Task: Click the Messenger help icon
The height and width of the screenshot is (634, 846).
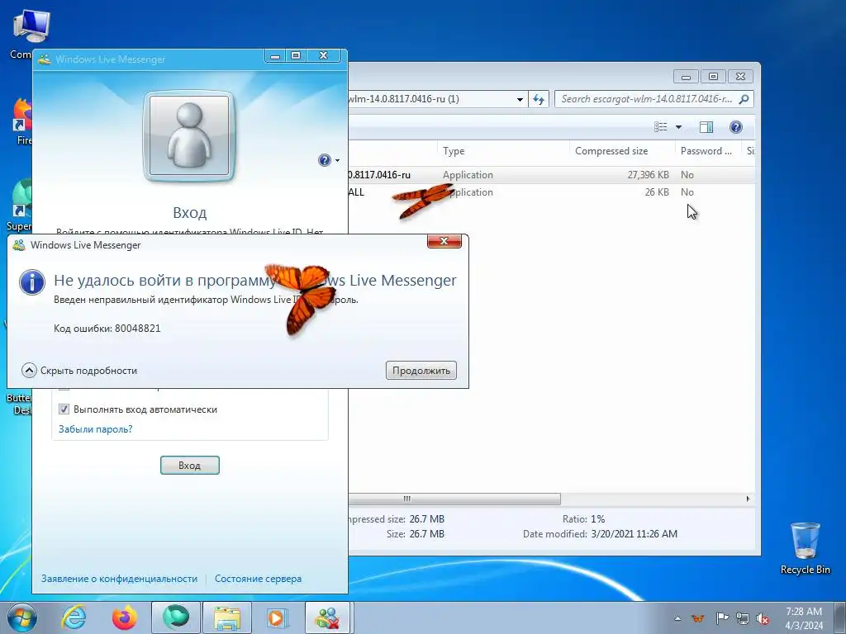Action: coord(324,160)
